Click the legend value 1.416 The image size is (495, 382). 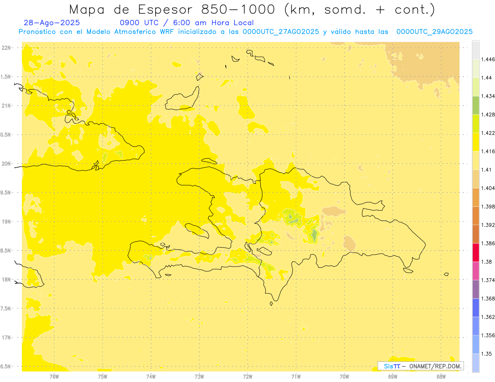click(487, 151)
